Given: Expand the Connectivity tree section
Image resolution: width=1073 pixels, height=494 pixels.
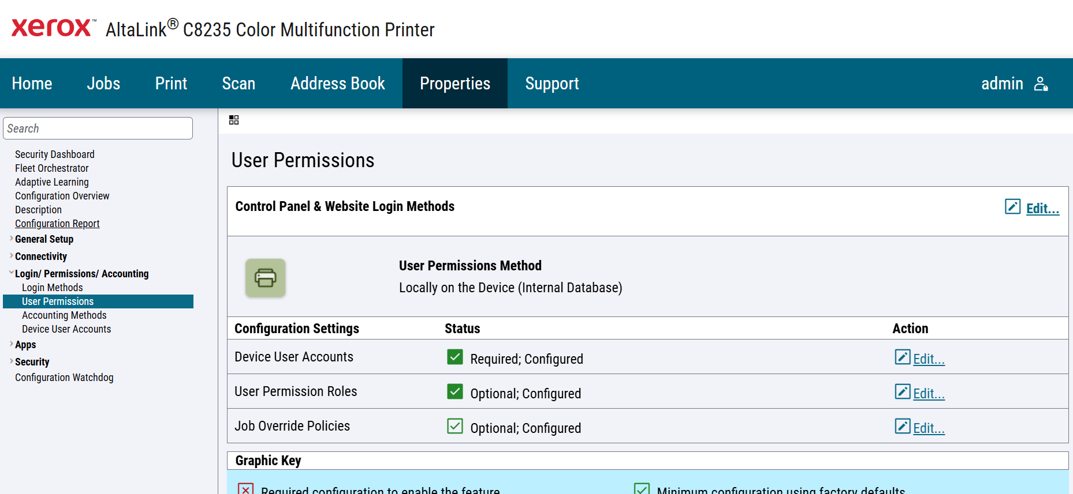Looking at the screenshot, I should 12,256.
